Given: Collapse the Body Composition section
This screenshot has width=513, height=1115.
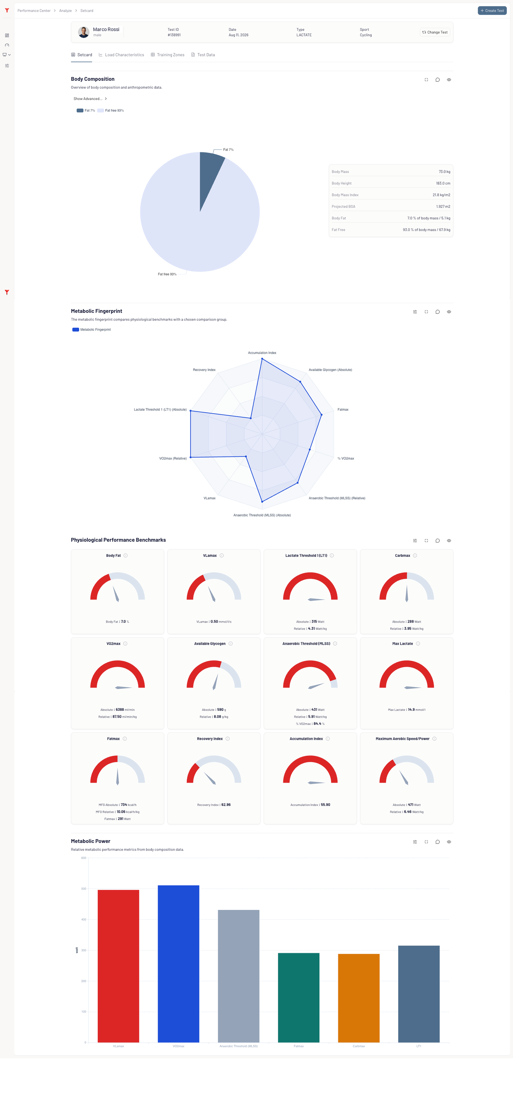Looking at the screenshot, I should click(x=426, y=80).
